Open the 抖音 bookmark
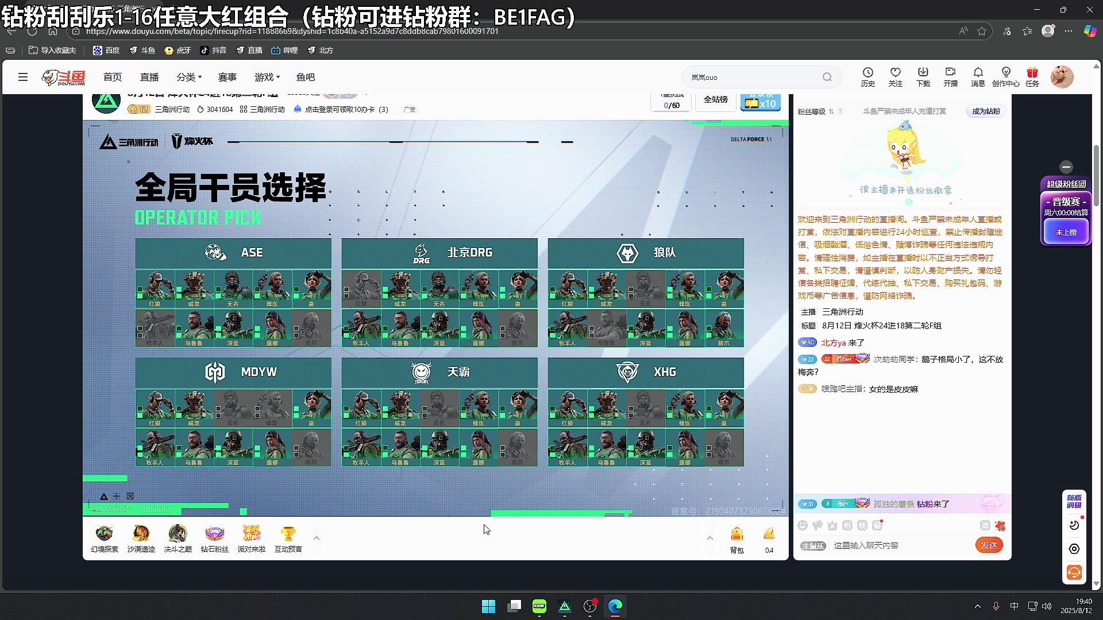 coord(213,51)
